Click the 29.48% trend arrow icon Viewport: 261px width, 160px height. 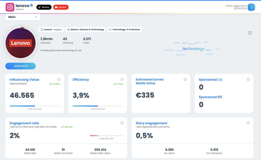coord(51,84)
